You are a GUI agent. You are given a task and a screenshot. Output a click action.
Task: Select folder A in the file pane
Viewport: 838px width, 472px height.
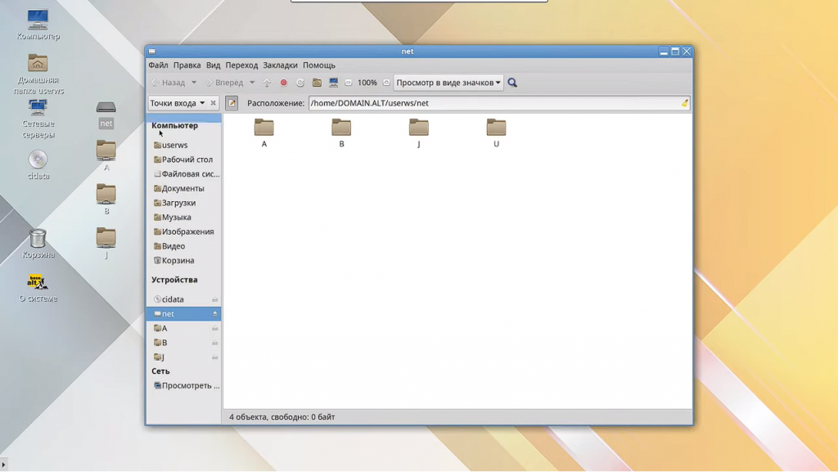click(264, 133)
